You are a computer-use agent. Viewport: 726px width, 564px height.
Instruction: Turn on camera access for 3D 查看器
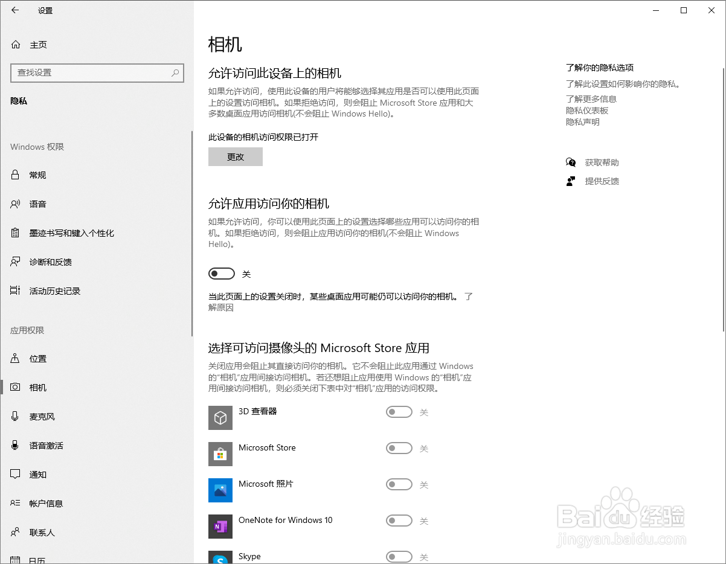coord(399,412)
